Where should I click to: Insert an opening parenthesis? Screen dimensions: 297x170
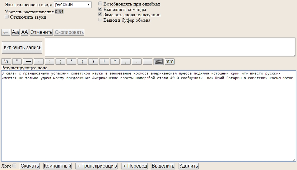pos(82,61)
